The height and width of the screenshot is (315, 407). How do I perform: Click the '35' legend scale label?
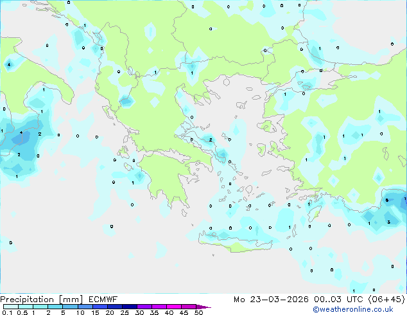[154, 312]
